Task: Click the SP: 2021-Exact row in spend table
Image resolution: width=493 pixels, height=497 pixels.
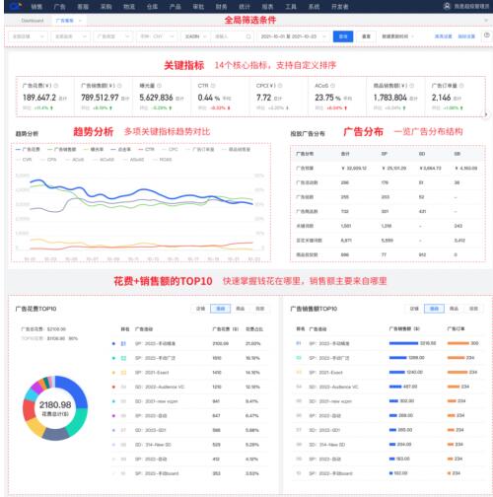Action: pyautogui.click(x=189, y=373)
